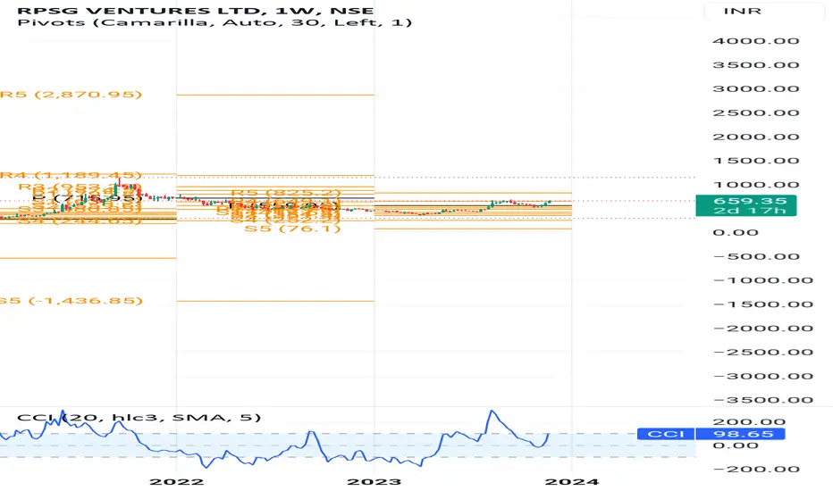833x491 pixels.
Task: Click the 2024 time axis label
Action: point(572,482)
